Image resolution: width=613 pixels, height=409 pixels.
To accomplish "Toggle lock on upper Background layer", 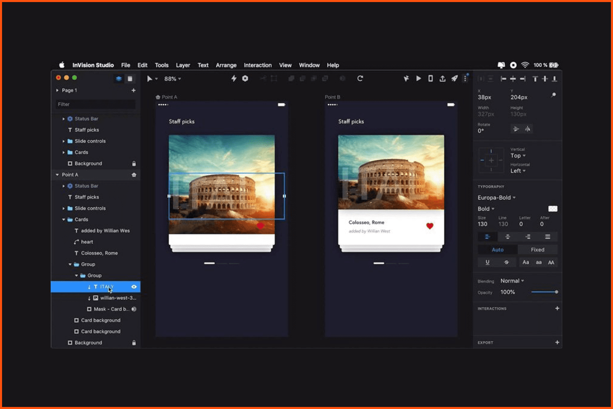I will click(x=134, y=164).
